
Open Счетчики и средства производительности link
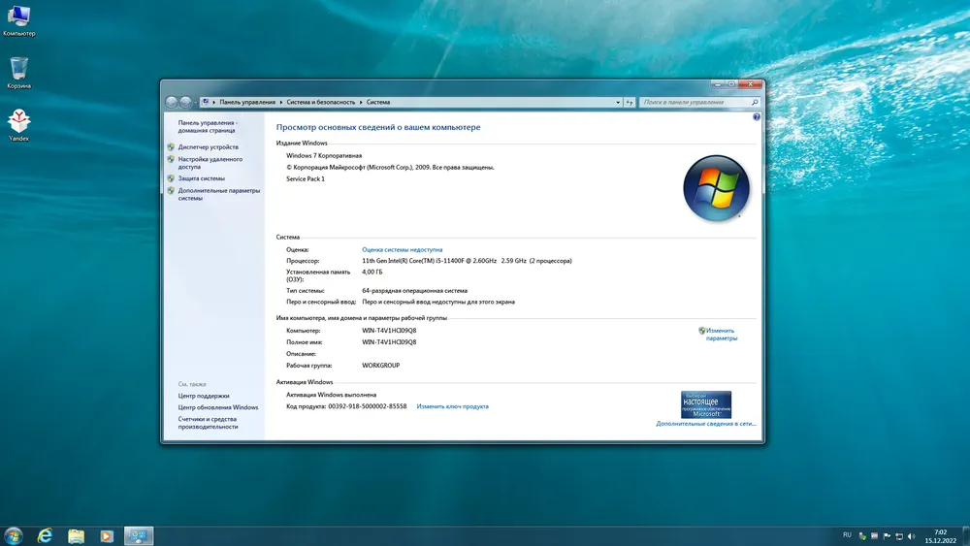pos(208,423)
